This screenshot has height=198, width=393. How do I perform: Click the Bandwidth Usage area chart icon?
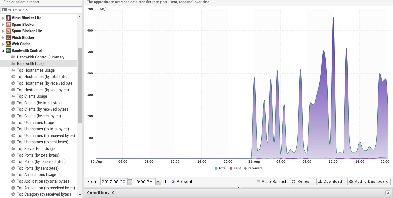13,64
